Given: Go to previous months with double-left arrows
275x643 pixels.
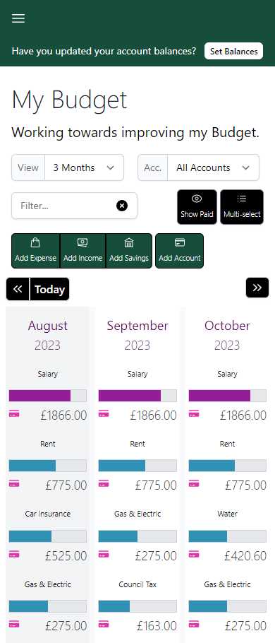Looking at the screenshot, I should pyautogui.click(x=18, y=289).
